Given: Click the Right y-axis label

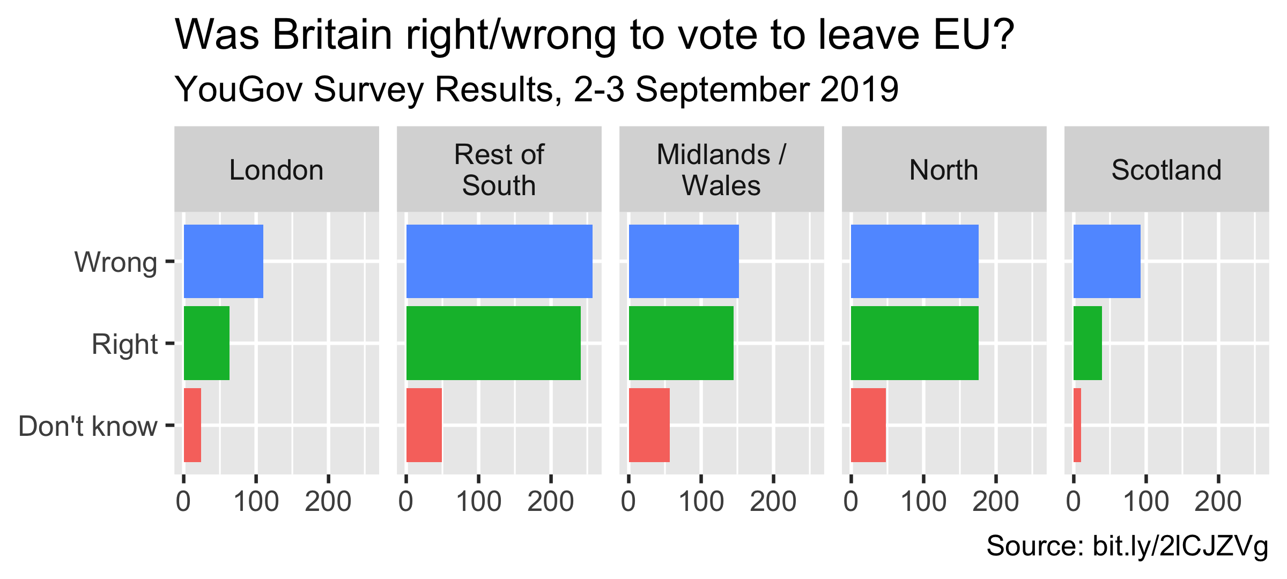Looking at the screenshot, I should [x=124, y=344].
